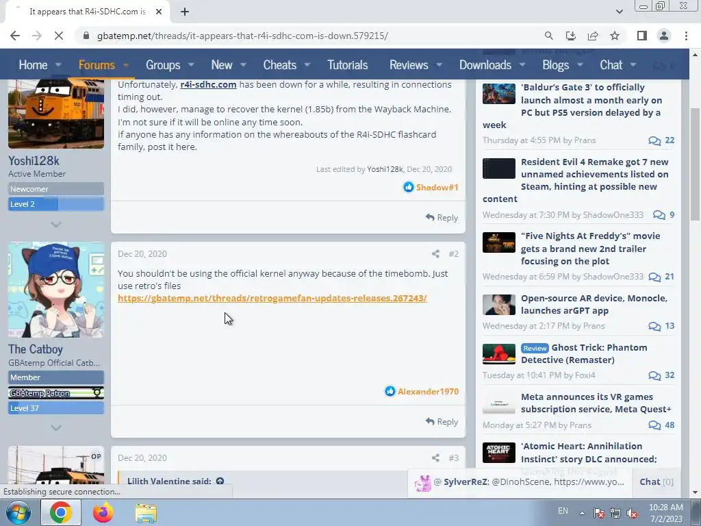Click the like icon next to Alexander1970

point(390,391)
